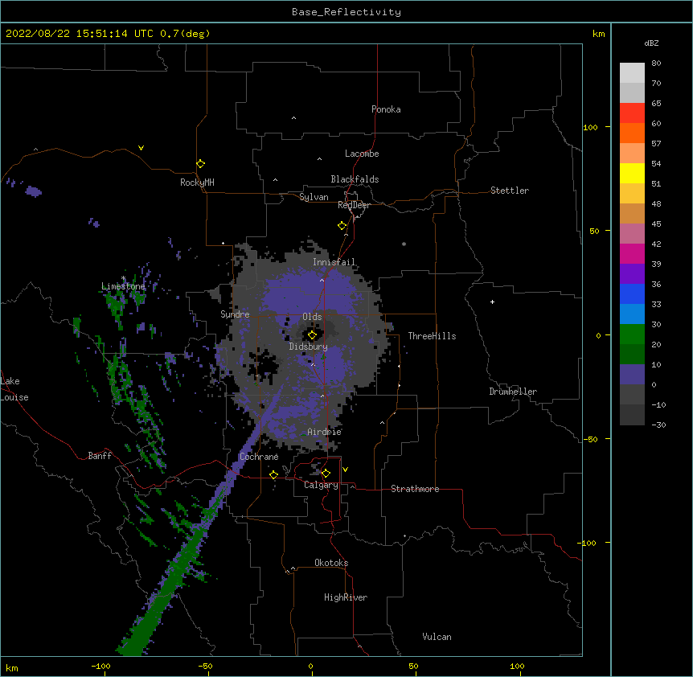Click the Vulcan town label
This screenshot has height=677, width=693.
[x=437, y=637]
